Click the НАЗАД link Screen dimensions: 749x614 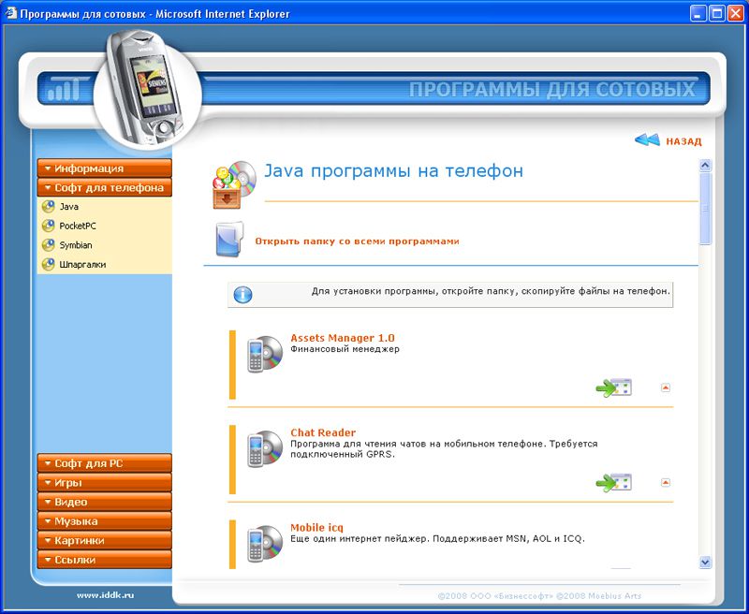tap(683, 141)
